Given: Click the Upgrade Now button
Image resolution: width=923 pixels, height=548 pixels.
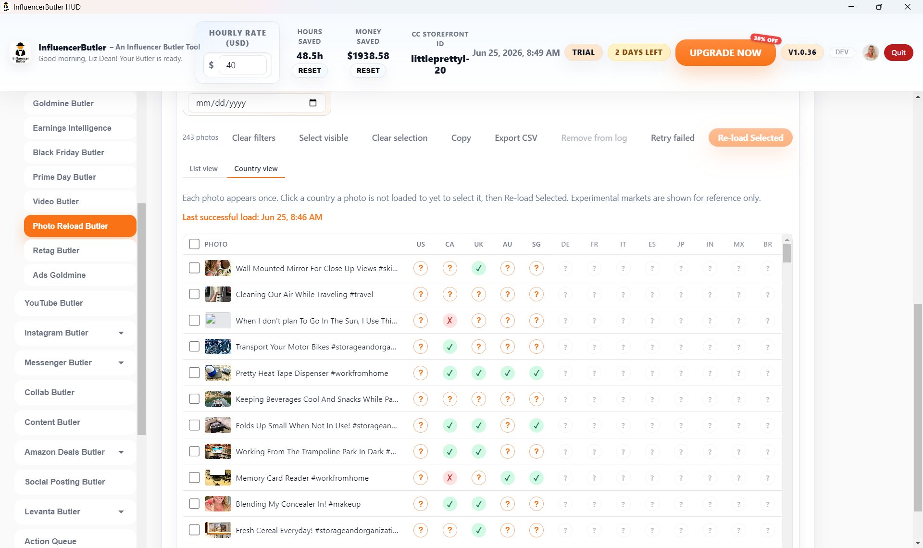Looking at the screenshot, I should click(x=725, y=53).
